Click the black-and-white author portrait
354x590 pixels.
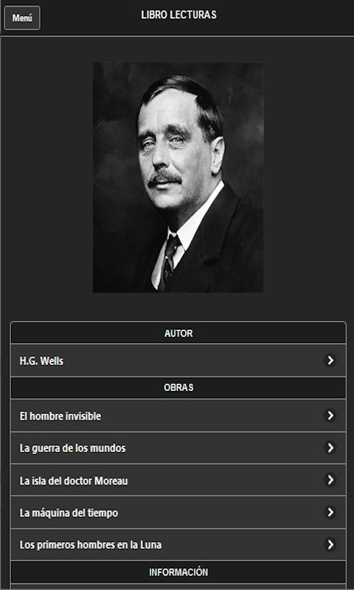(178, 177)
